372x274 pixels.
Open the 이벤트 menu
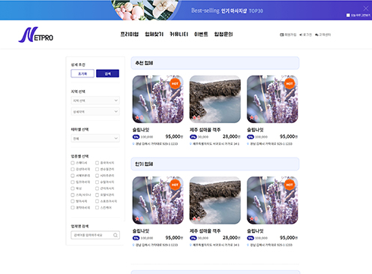[x=201, y=35]
